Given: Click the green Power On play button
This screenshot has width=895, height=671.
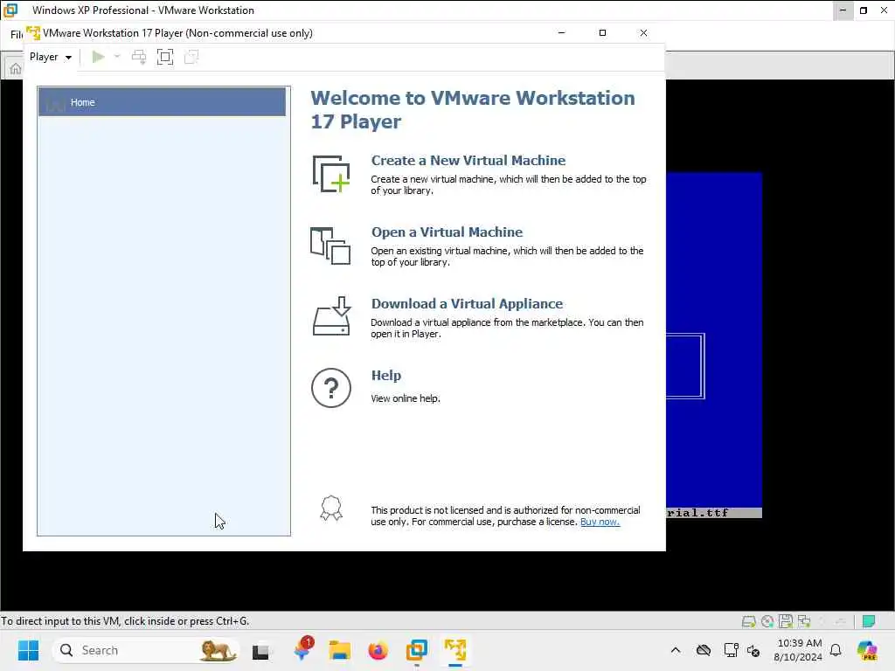Looking at the screenshot, I should [x=98, y=57].
